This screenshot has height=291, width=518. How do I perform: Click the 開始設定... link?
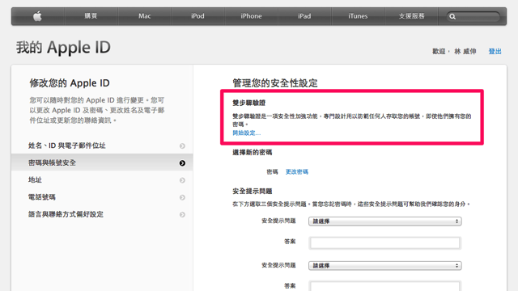(246, 133)
